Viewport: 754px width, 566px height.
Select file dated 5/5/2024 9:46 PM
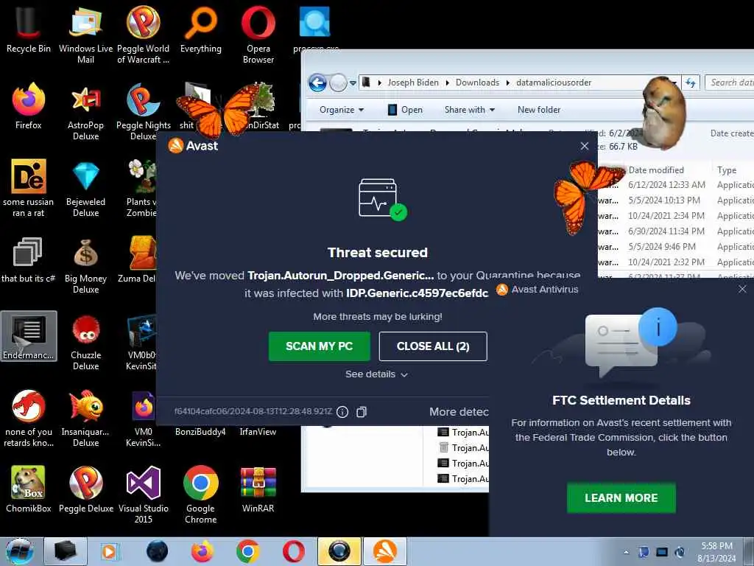676,246
